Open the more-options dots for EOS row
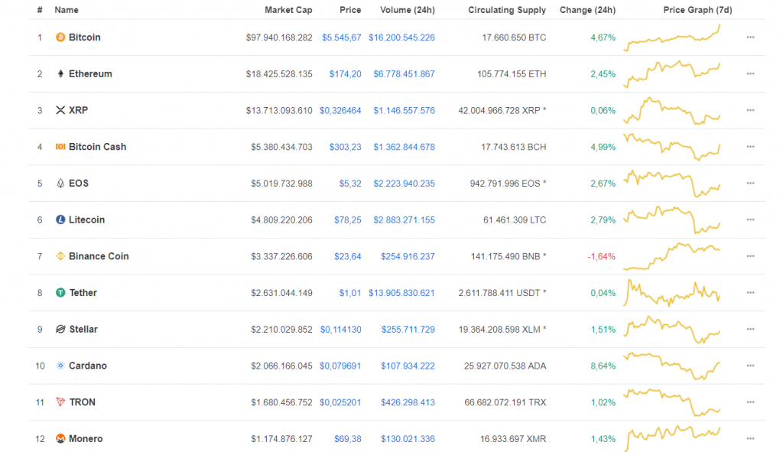783x452 pixels. pos(751,184)
